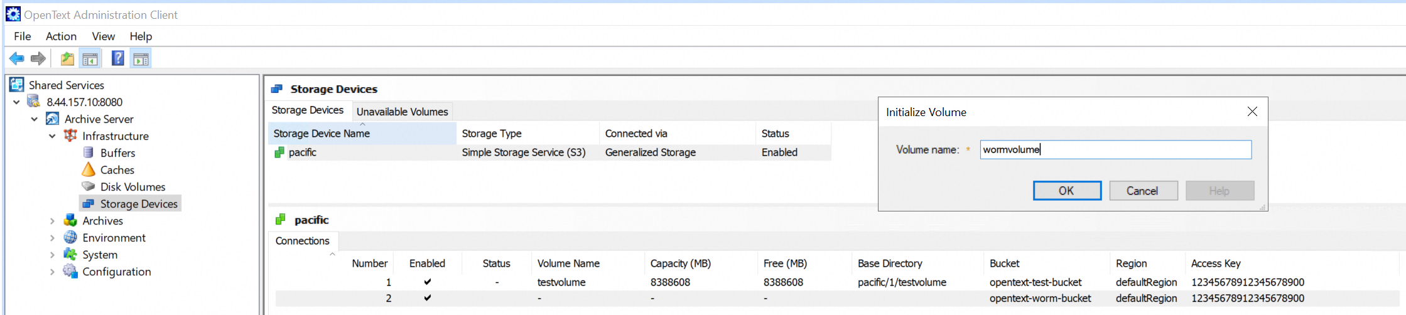Select the Caches tree item label
Image resolution: width=1406 pixels, height=315 pixels.
(x=117, y=169)
